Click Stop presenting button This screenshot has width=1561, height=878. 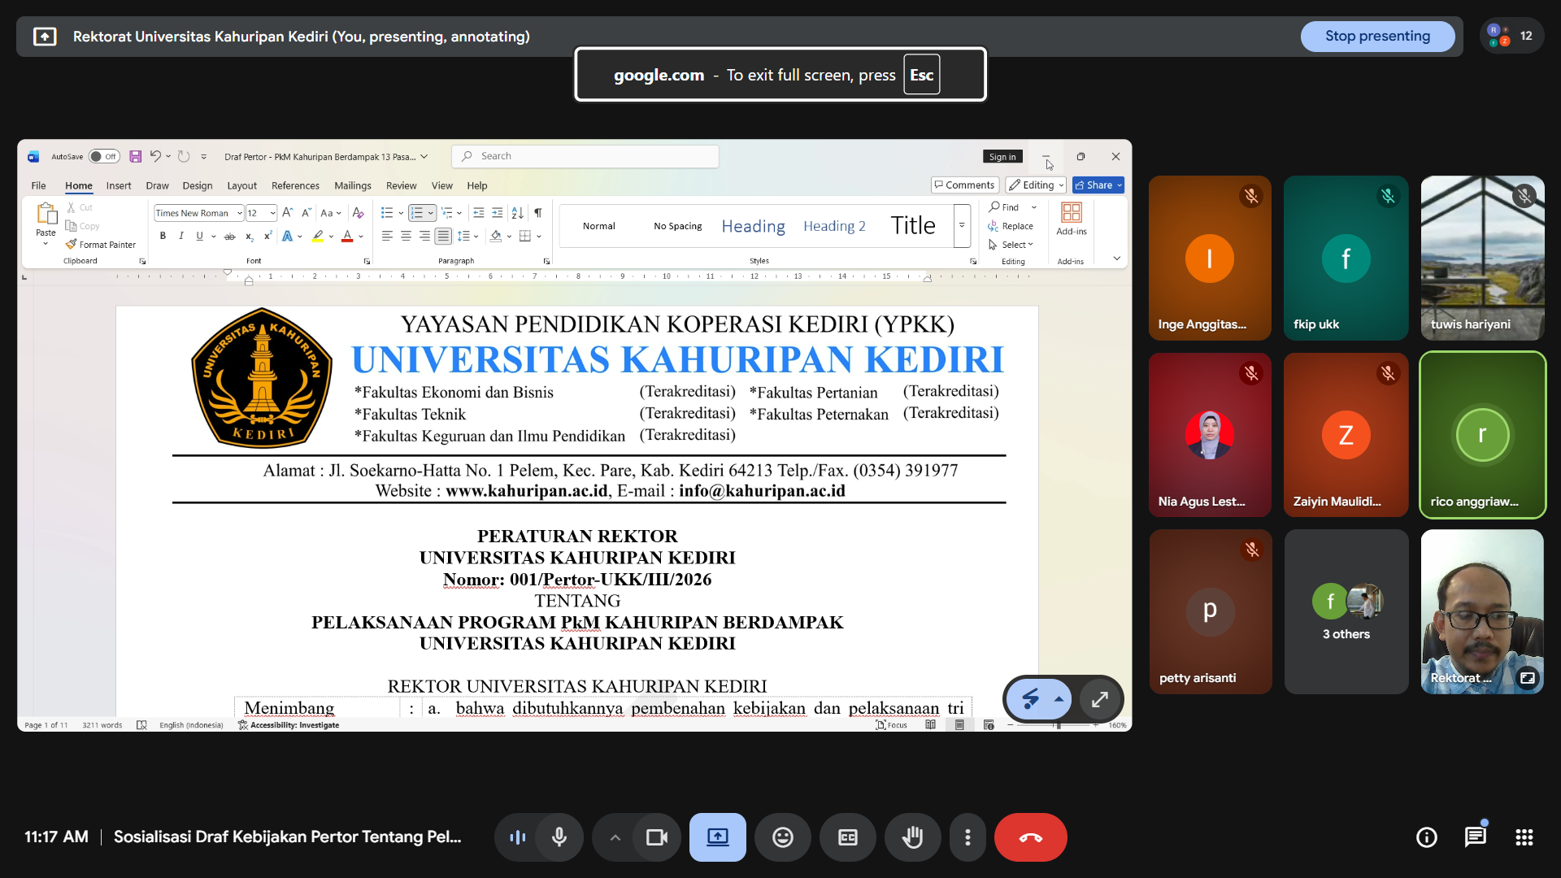click(1377, 37)
